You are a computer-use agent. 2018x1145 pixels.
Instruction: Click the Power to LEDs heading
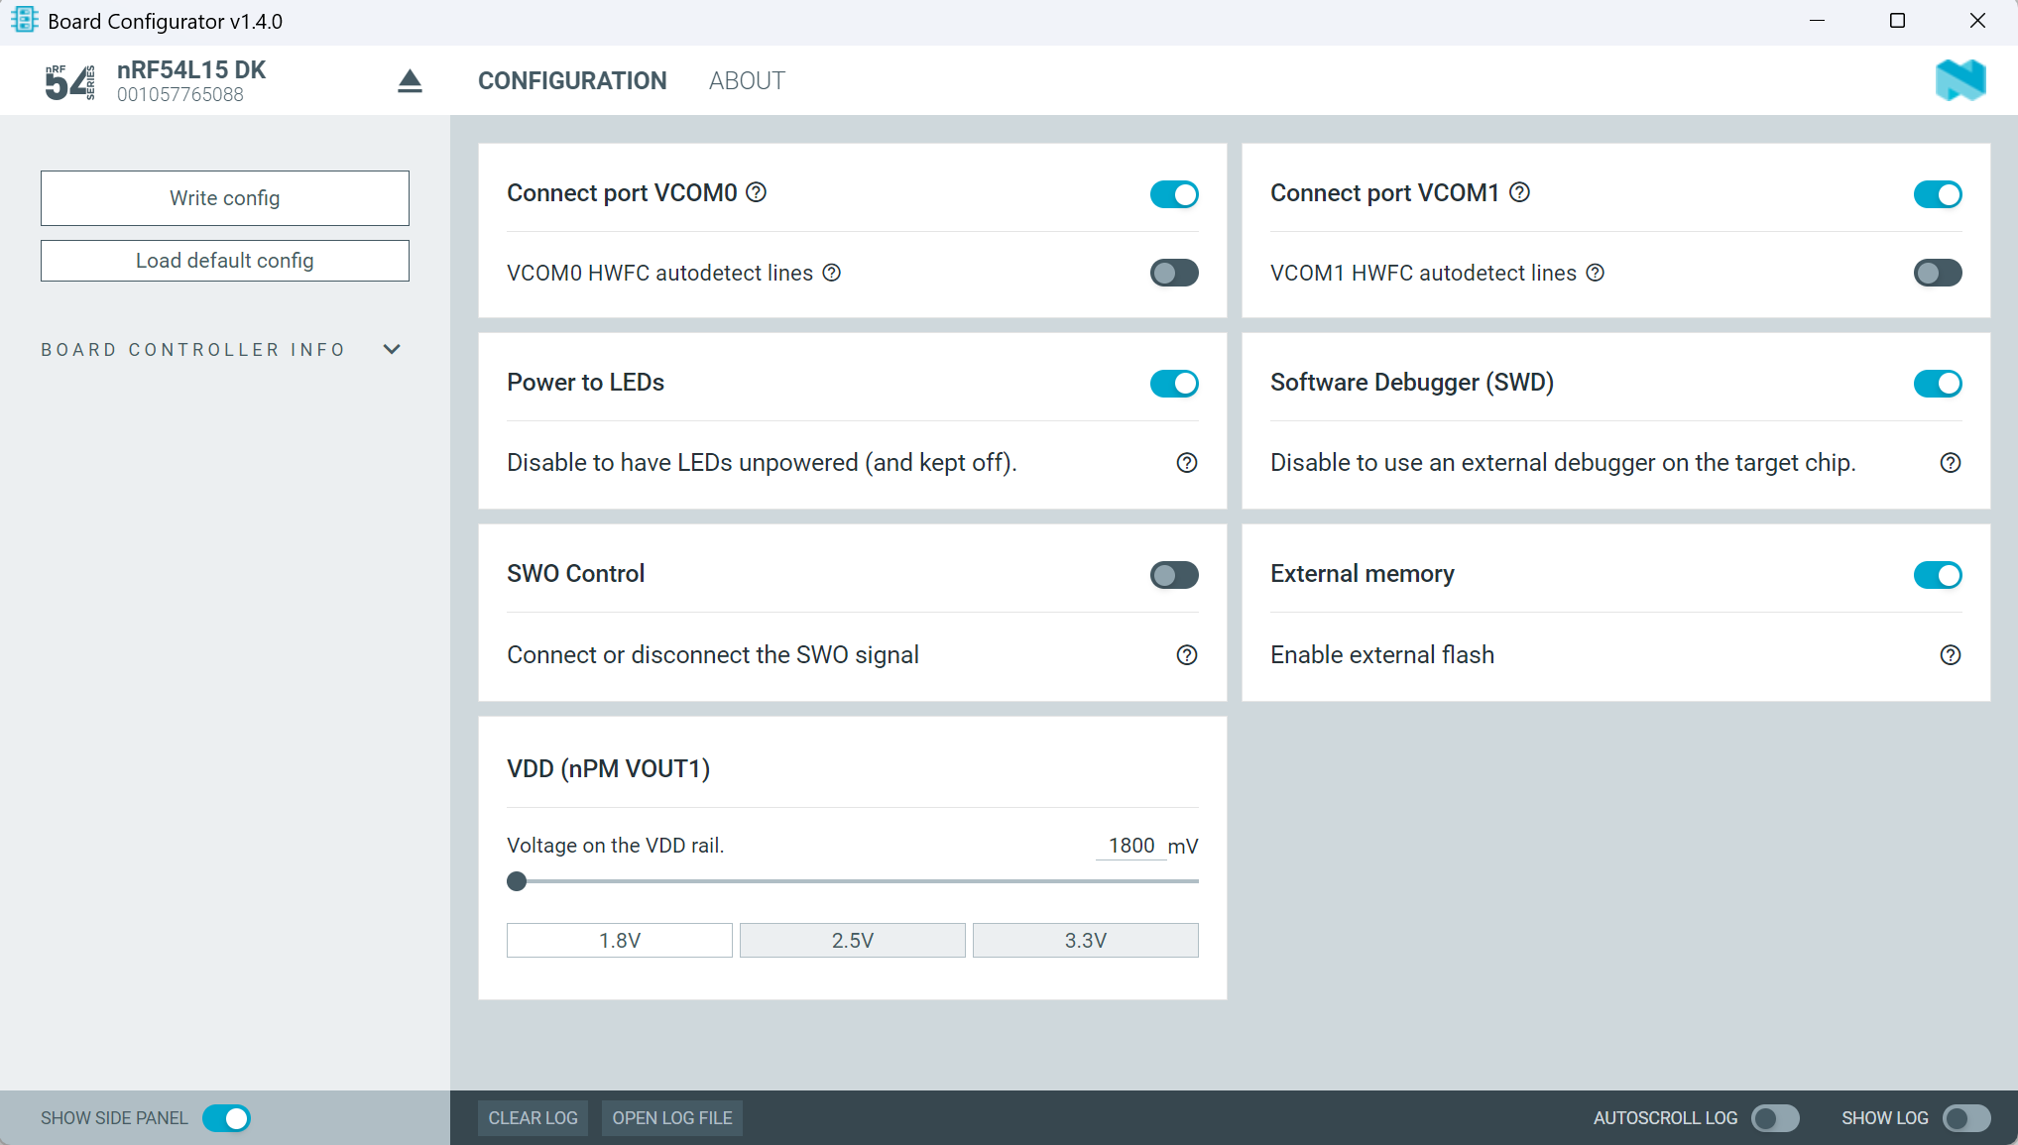tap(586, 383)
